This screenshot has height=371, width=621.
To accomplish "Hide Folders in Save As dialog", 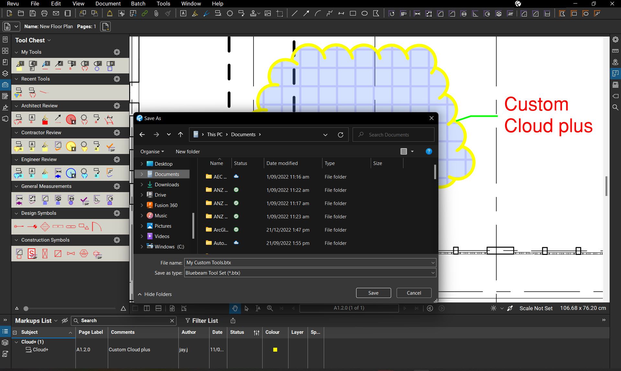I will click(155, 294).
